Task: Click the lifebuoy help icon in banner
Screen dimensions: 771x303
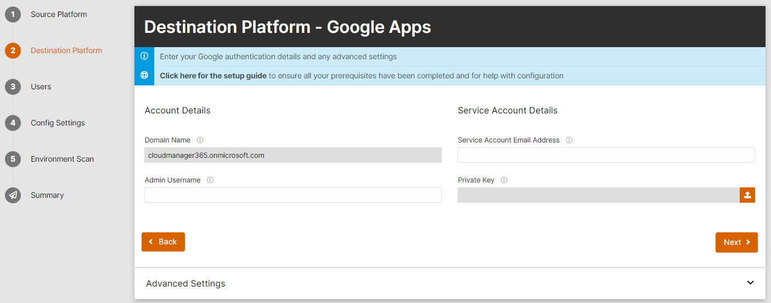Action: click(x=144, y=76)
